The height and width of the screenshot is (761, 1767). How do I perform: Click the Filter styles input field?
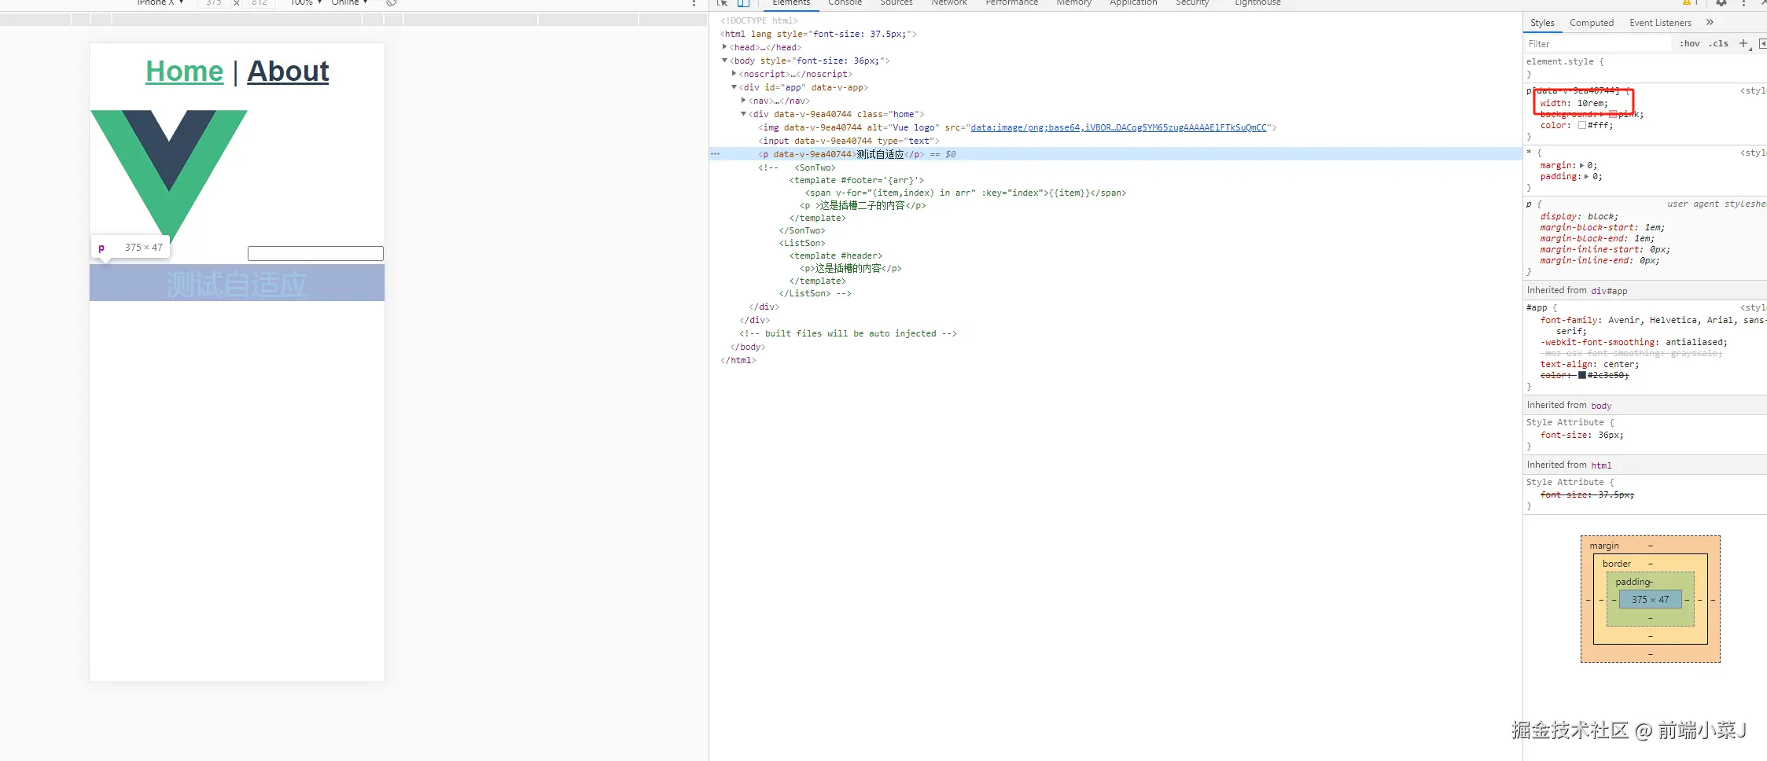pos(1598,44)
